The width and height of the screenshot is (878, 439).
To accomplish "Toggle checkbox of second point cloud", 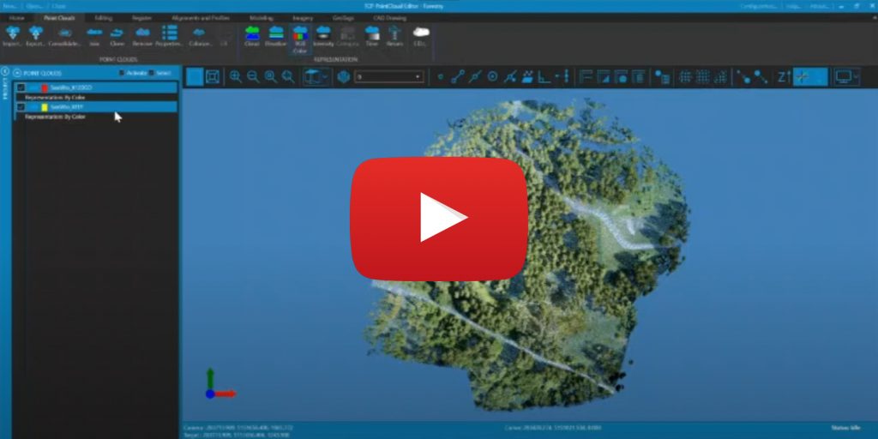I will [21, 107].
